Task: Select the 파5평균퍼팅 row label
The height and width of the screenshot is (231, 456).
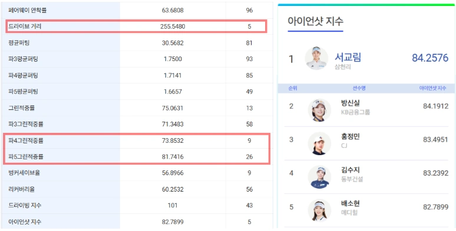Action: tap(23, 92)
